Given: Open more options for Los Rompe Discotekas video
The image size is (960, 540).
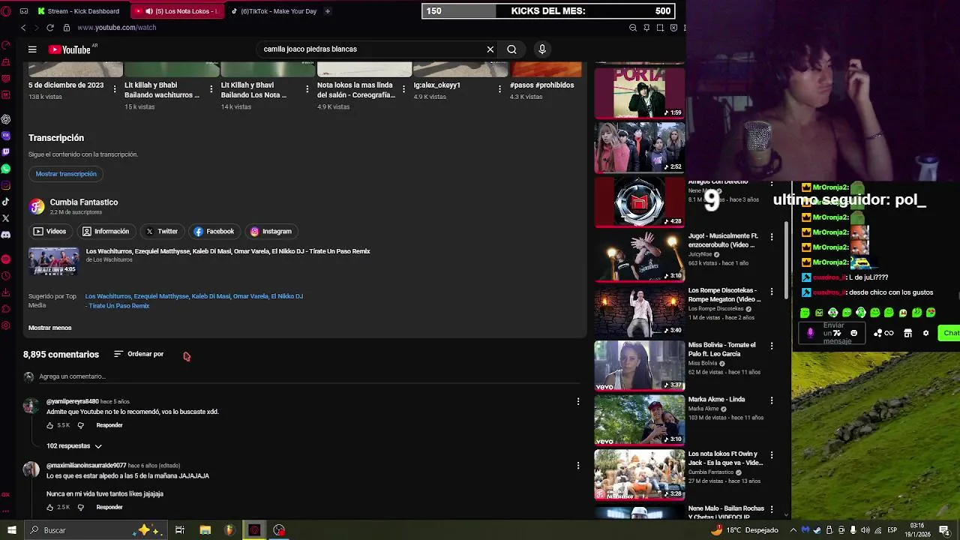Looking at the screenshot, I should tap(772, 292).
